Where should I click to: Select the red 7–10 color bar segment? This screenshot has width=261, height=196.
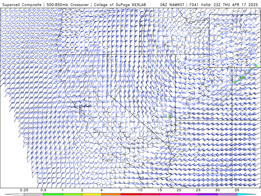click(130, 194)
